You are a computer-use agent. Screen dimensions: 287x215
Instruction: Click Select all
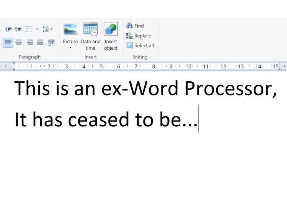[140, 45]
